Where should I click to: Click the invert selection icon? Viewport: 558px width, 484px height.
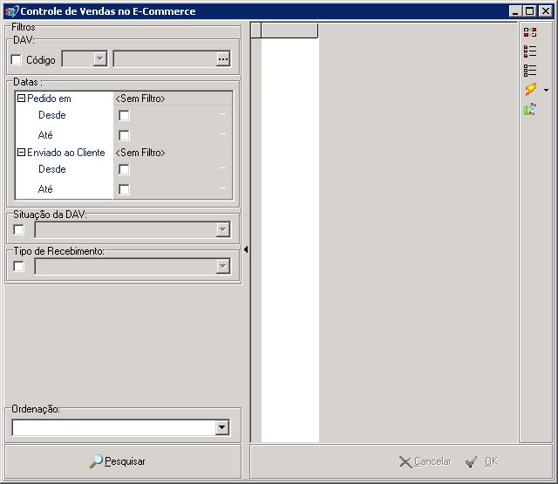tap(530, 32)
